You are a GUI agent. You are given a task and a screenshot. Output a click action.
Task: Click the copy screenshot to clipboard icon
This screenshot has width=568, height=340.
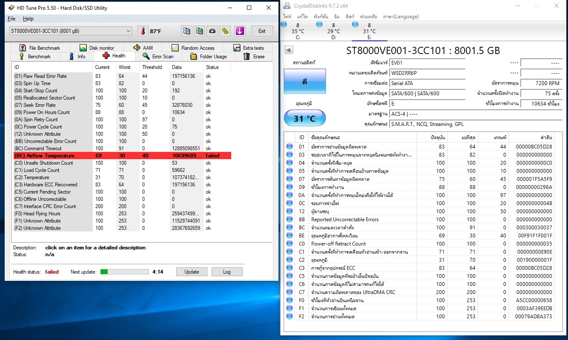coord(200,31)
